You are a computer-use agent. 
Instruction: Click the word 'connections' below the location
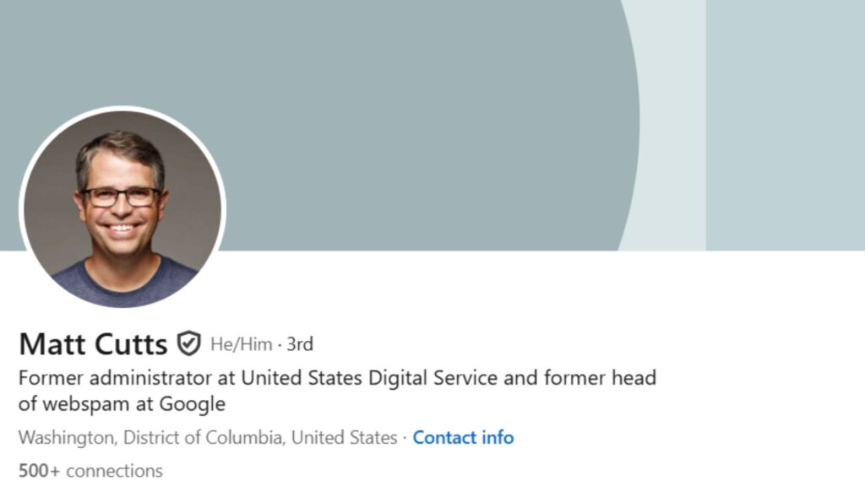tap(114, 470)
